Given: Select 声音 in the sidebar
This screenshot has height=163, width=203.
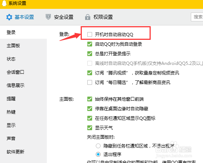Looking at the screenshot, I should pyautogui.click(x=11, y=138).
